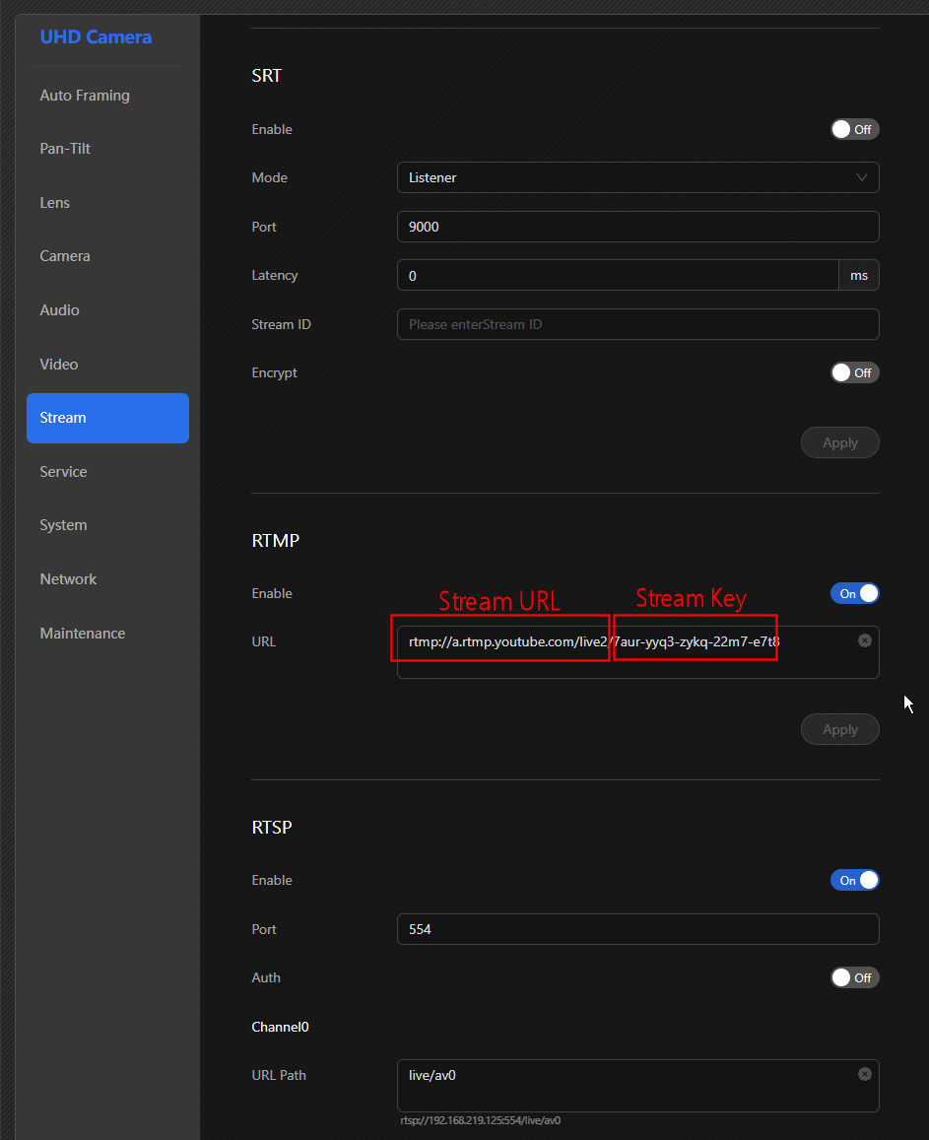Click the RTSP Port field showing 554

pos(637,929)
